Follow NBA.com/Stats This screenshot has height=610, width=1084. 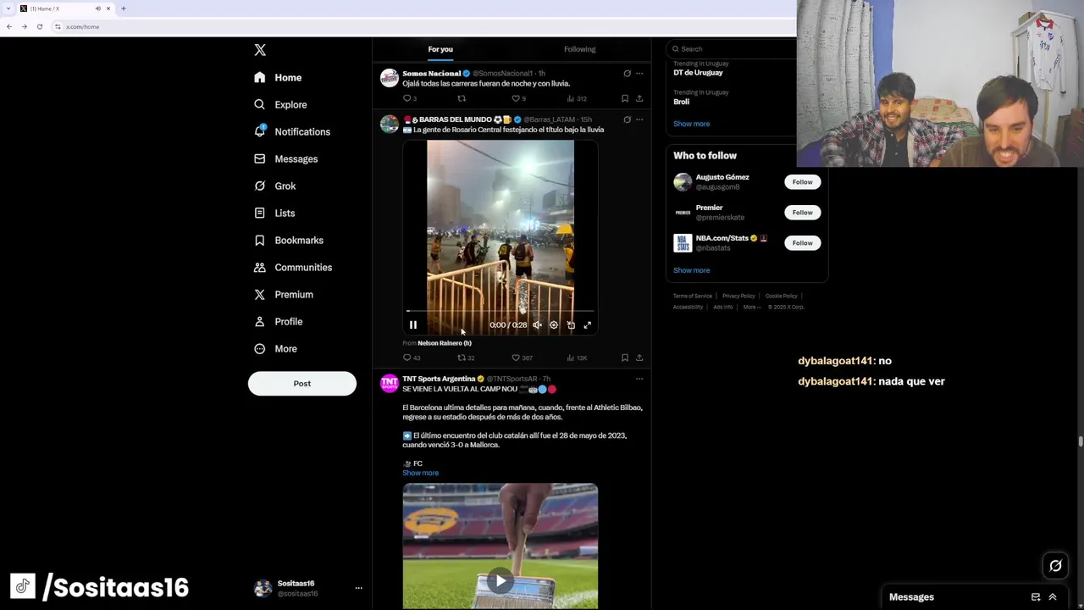802,243
